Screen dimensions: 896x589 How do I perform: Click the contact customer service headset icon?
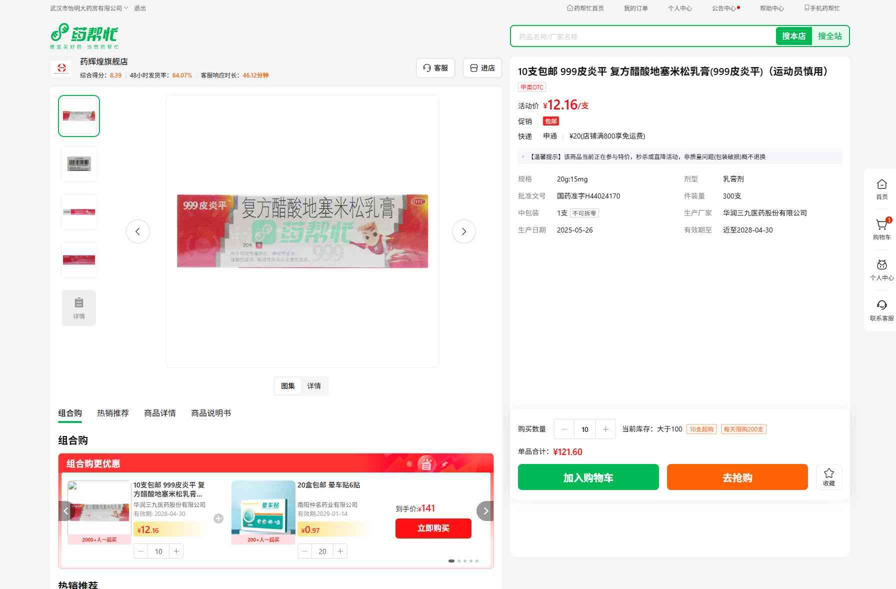[881, 305]
